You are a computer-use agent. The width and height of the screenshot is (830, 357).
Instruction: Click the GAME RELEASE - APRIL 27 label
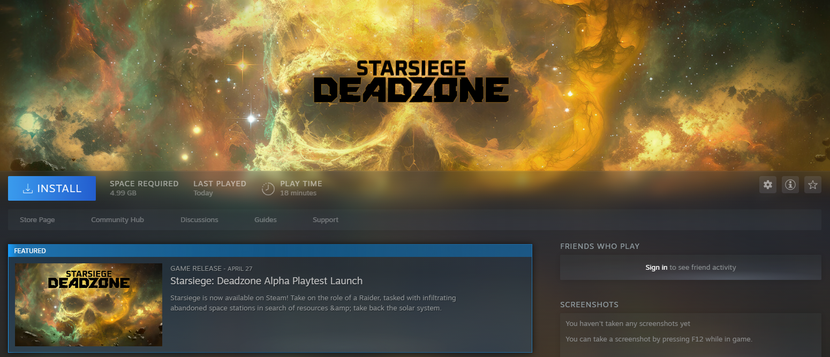211,268
